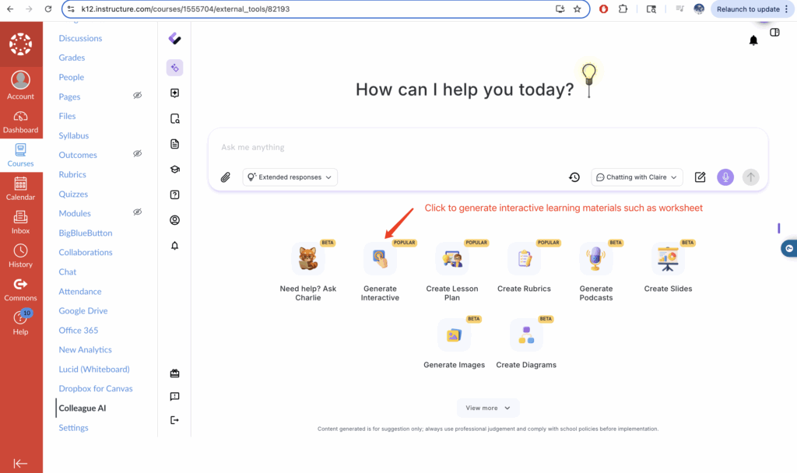This screenshot has width=797, height=473.
Task: Toggle visibility eye icon beside Outcomes
Action: click(x=137, y=154)
